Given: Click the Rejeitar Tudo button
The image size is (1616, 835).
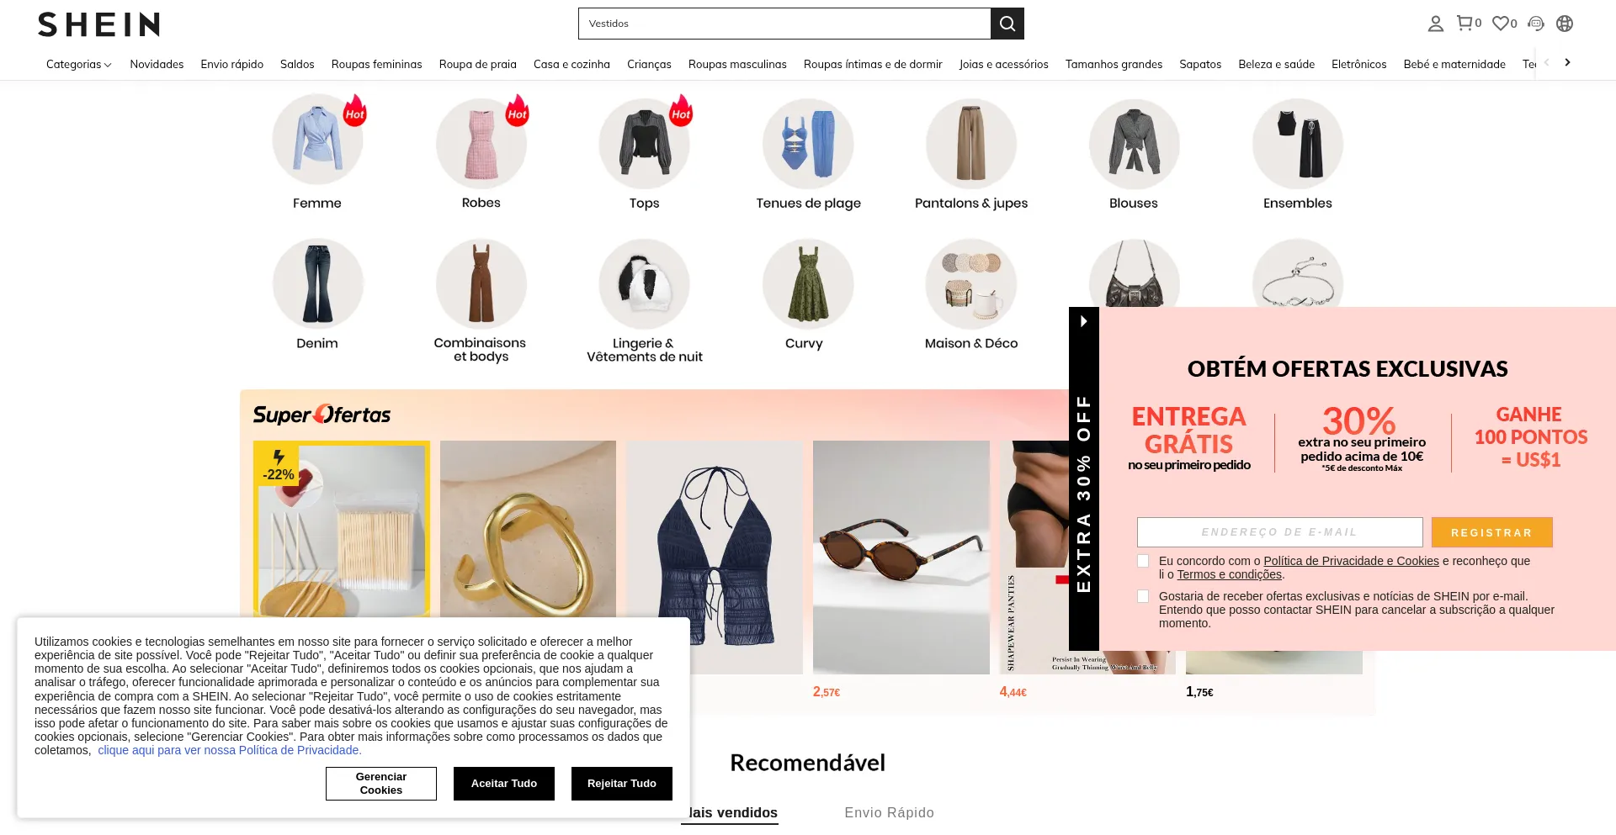Looking at the screenshot, I should (622, 784).
